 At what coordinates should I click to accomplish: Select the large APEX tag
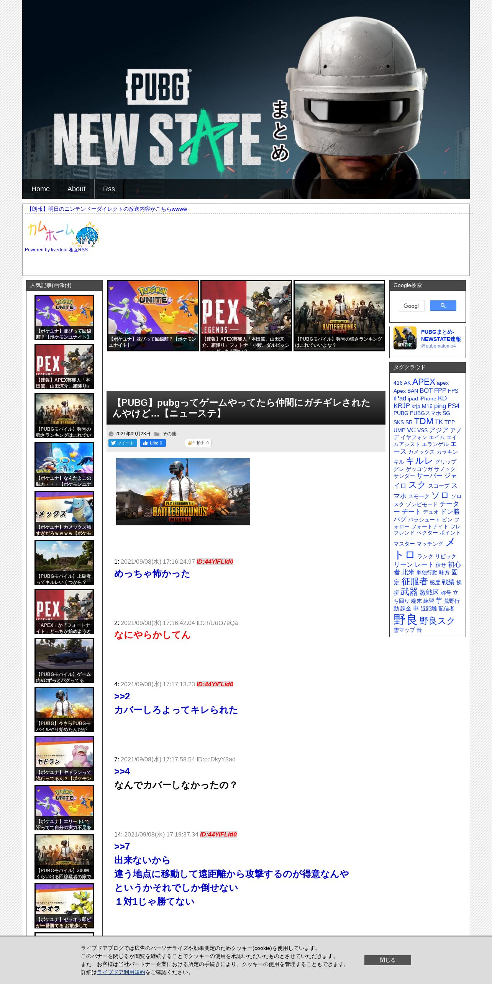pos(424,382)
